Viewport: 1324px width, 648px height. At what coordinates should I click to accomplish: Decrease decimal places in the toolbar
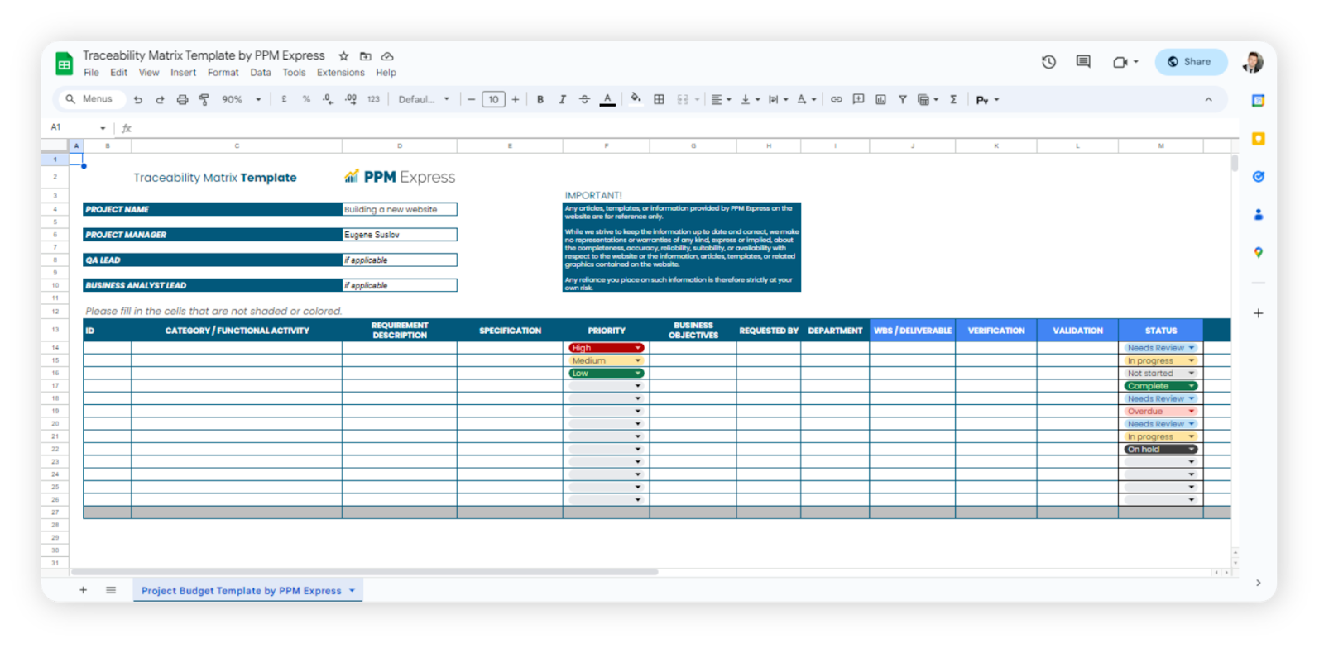click(x=329, y=99)
